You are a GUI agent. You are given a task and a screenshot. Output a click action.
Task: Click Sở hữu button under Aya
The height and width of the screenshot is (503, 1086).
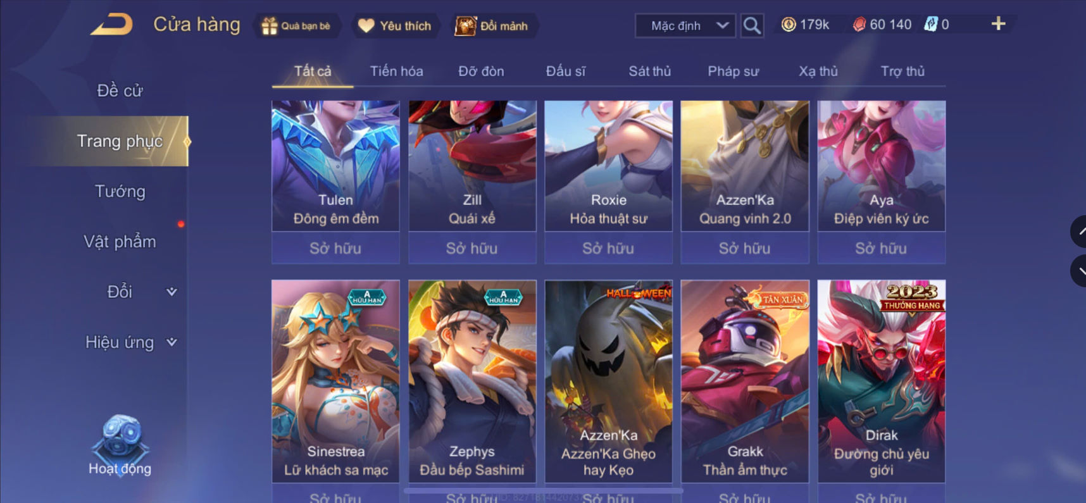[x=881, y=248]
